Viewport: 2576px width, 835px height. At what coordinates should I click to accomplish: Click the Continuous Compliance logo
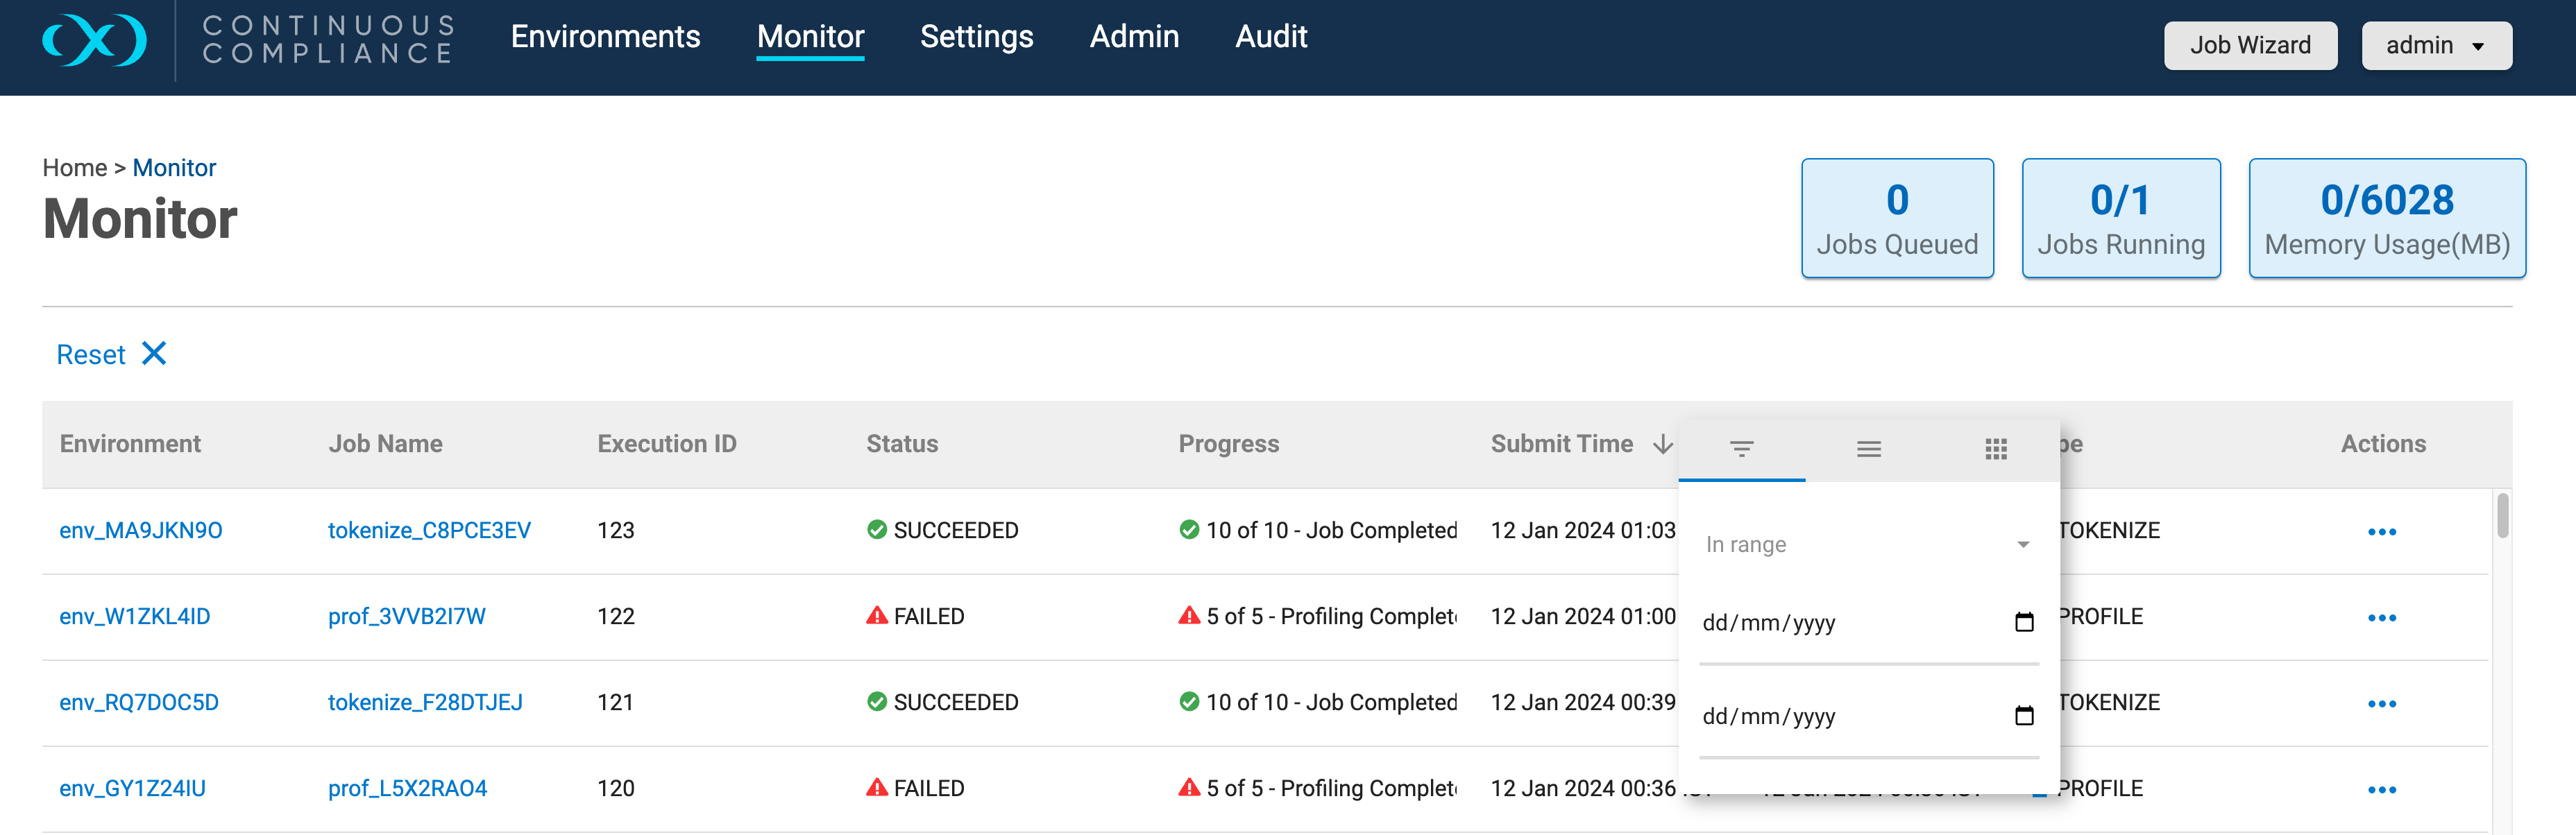pyautogui.click(x=248, y=40)
